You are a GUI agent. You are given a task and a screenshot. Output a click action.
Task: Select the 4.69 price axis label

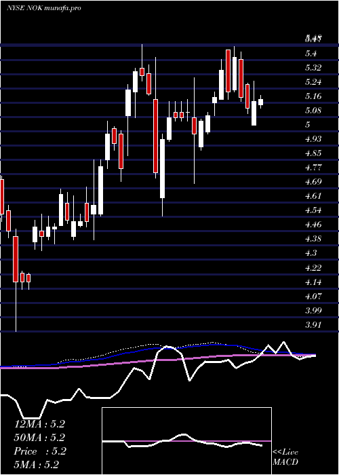coord(313,182)
